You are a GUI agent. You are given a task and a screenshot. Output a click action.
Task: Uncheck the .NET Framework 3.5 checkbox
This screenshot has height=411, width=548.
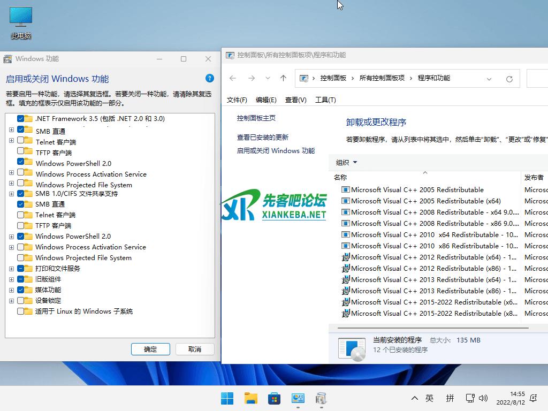[21, 118]
